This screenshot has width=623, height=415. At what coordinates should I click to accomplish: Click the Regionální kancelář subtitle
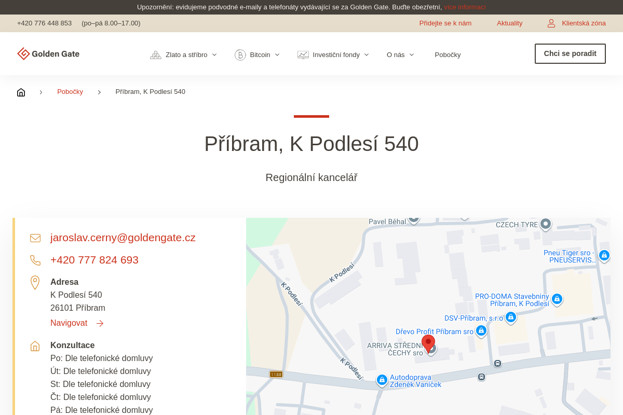point(311,177)
